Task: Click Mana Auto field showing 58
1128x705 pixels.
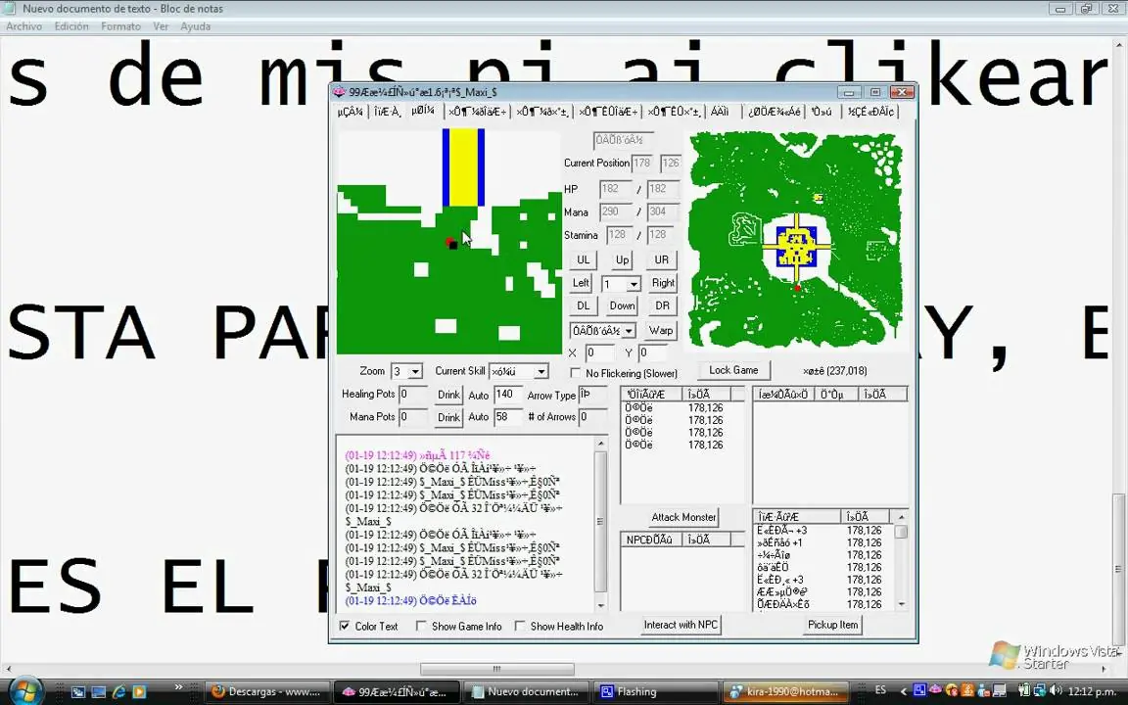Action: click(x=507, y=416)
